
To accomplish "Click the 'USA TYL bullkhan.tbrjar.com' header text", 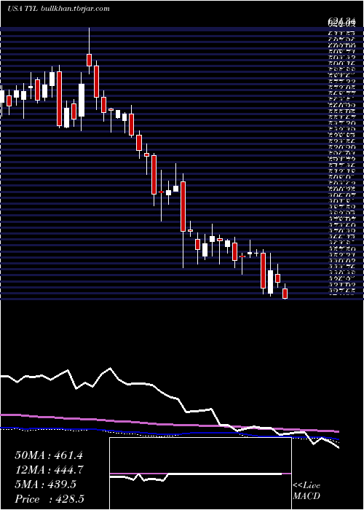I will point(58,9).
